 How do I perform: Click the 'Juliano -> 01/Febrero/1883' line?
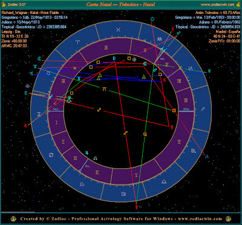tap(220, 22)
